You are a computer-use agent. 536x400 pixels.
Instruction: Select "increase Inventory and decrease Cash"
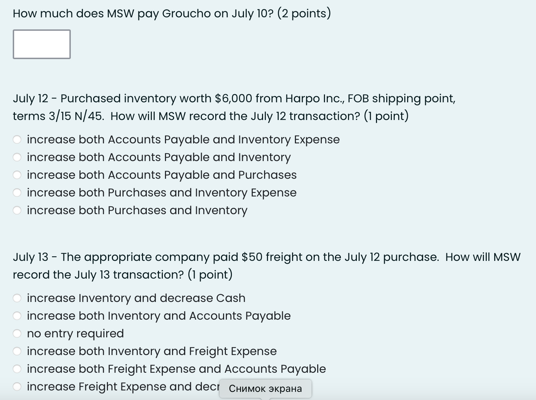[17, 298]
